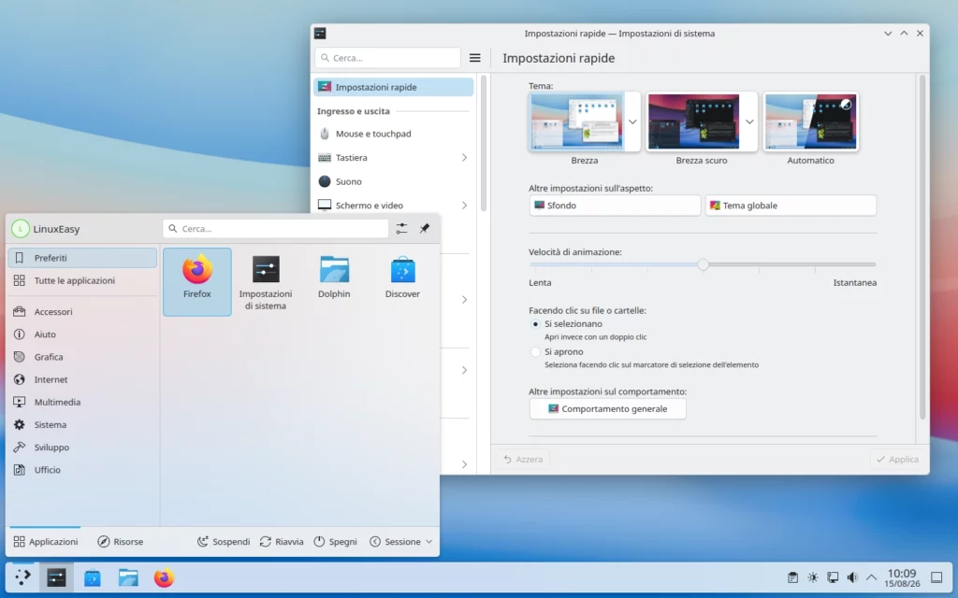Adjust the Velocità di animazione slider handle
The height and width of the screenshot is (598, 958).
click(704, 264)
